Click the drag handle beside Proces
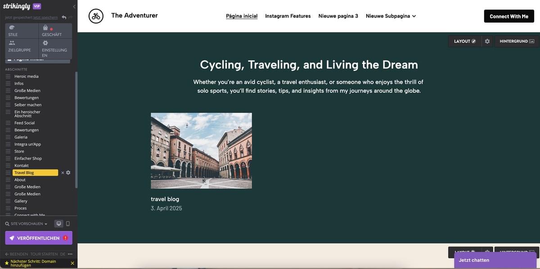The width and height of the screenshot is (540, 269). click(8, 208)
